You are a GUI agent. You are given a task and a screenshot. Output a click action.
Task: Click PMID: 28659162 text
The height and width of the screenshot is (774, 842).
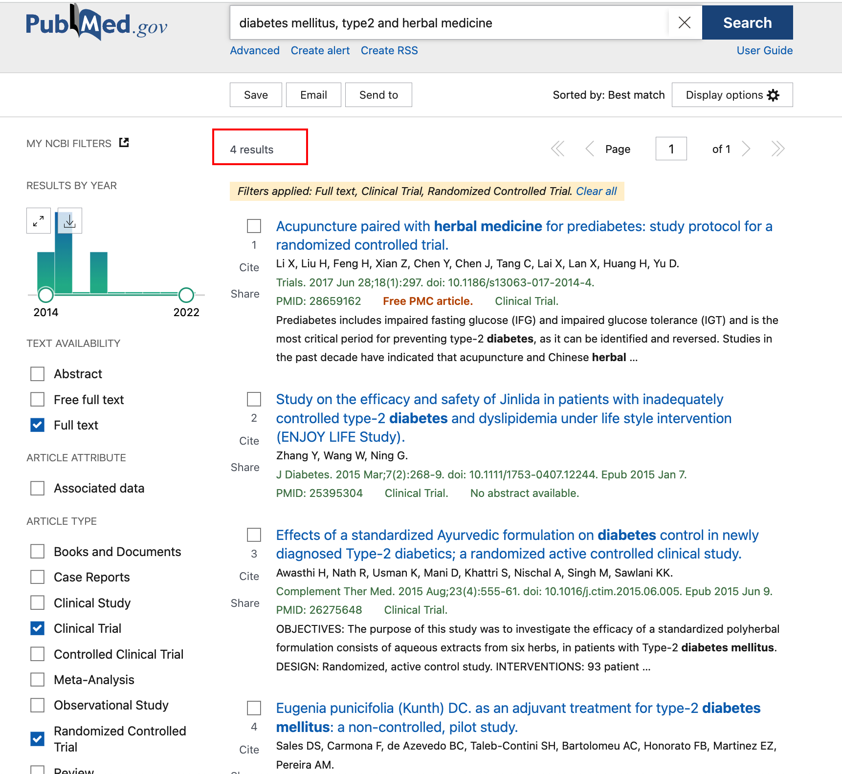(318, 301)
